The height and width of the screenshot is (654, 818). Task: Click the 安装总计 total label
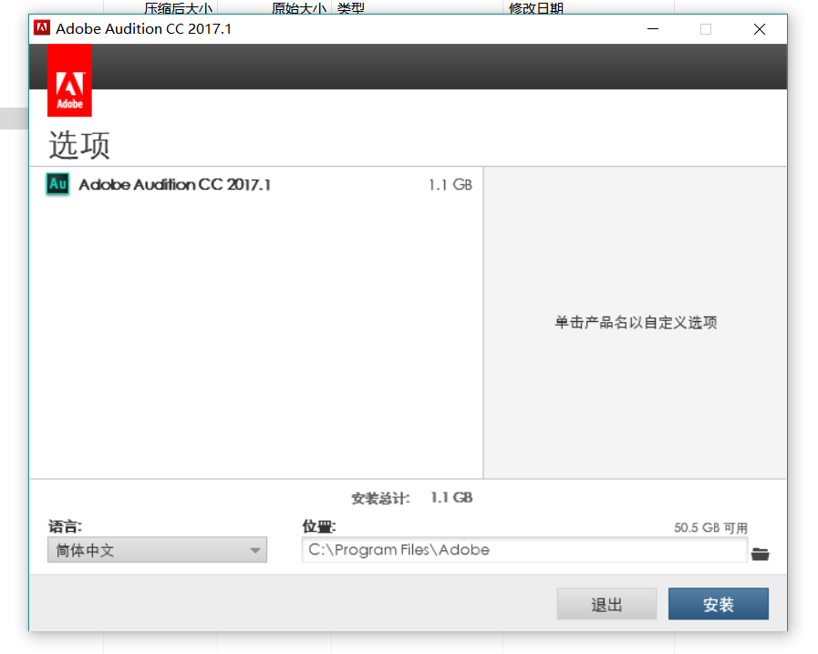pos(380,498)
